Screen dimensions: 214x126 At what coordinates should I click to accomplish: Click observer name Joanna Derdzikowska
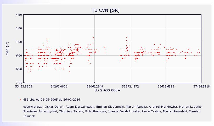[124, 111]
